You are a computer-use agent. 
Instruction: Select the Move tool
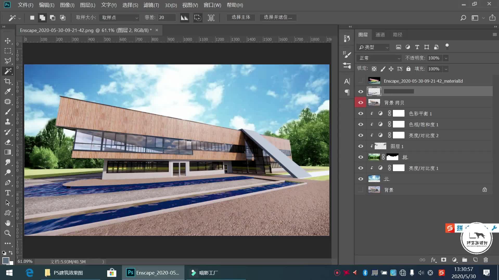click(x=8, y=41)
